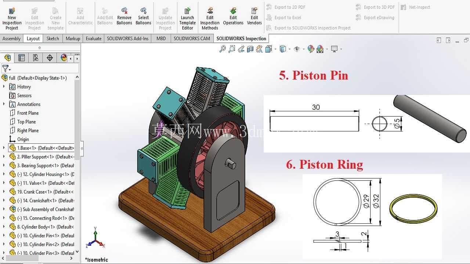The image size is (470, 264).
Task: Switch to SOLIDWORKS Add-Ins tab
Action: coord(128,38)
